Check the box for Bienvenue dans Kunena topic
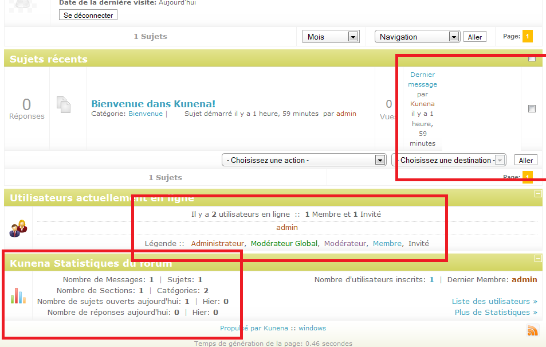 pos(532,108)
